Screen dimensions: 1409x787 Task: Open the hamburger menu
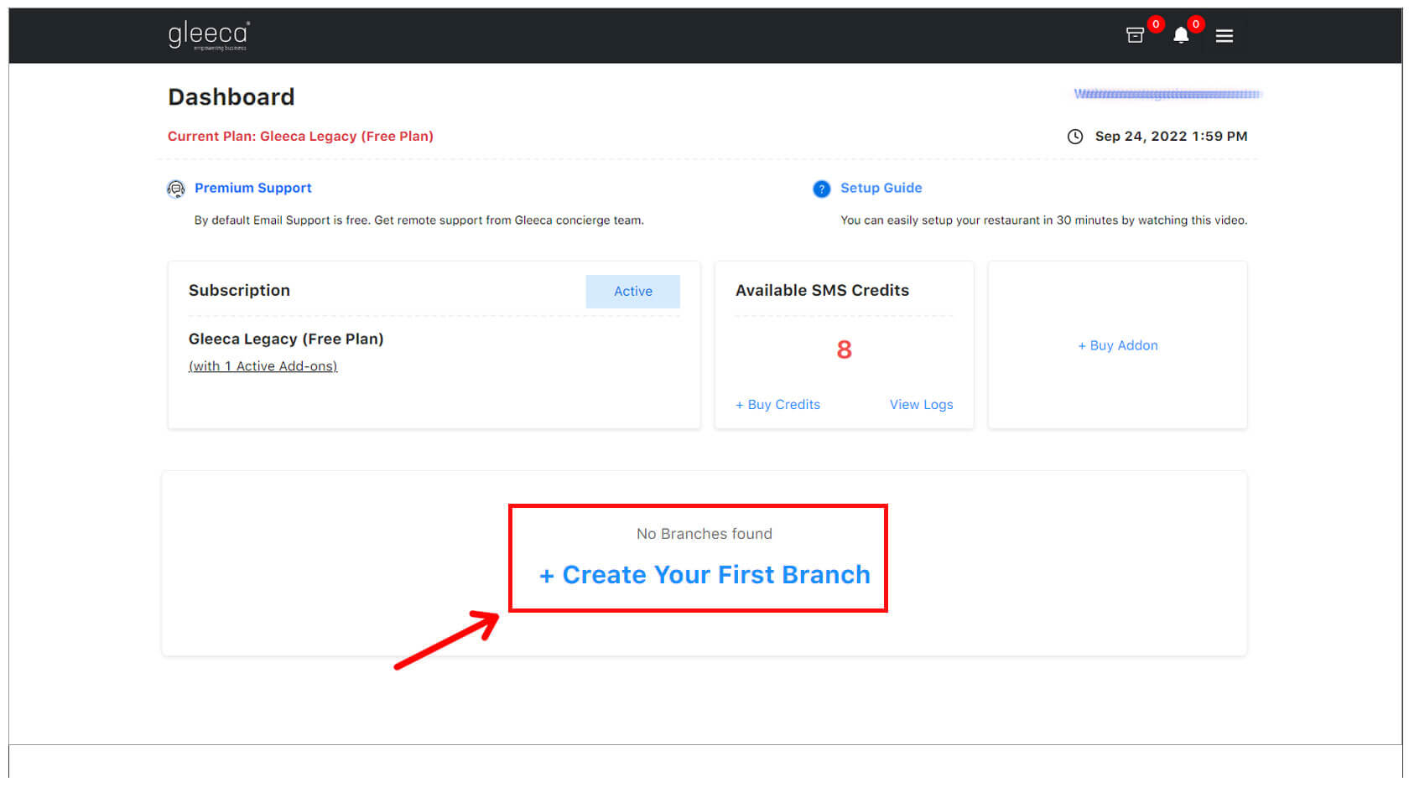click(x=1224, y=36)
